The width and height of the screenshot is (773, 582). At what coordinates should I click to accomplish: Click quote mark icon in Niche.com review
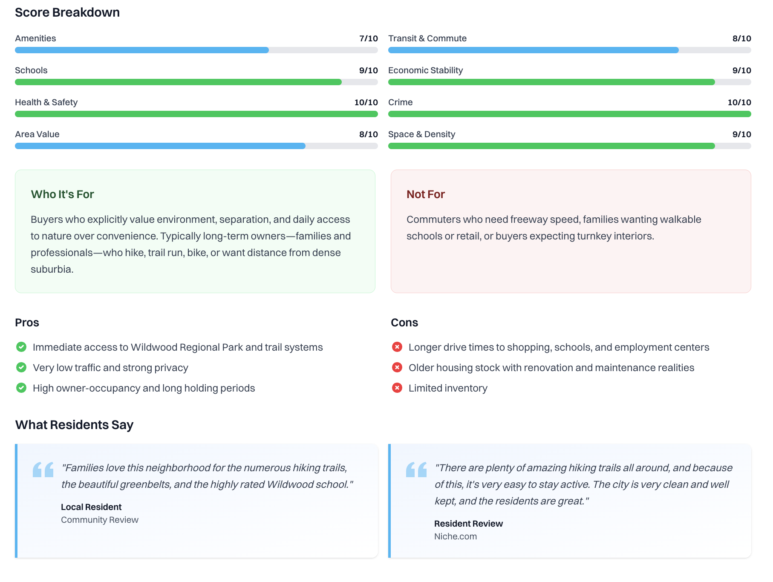point(416,470)
